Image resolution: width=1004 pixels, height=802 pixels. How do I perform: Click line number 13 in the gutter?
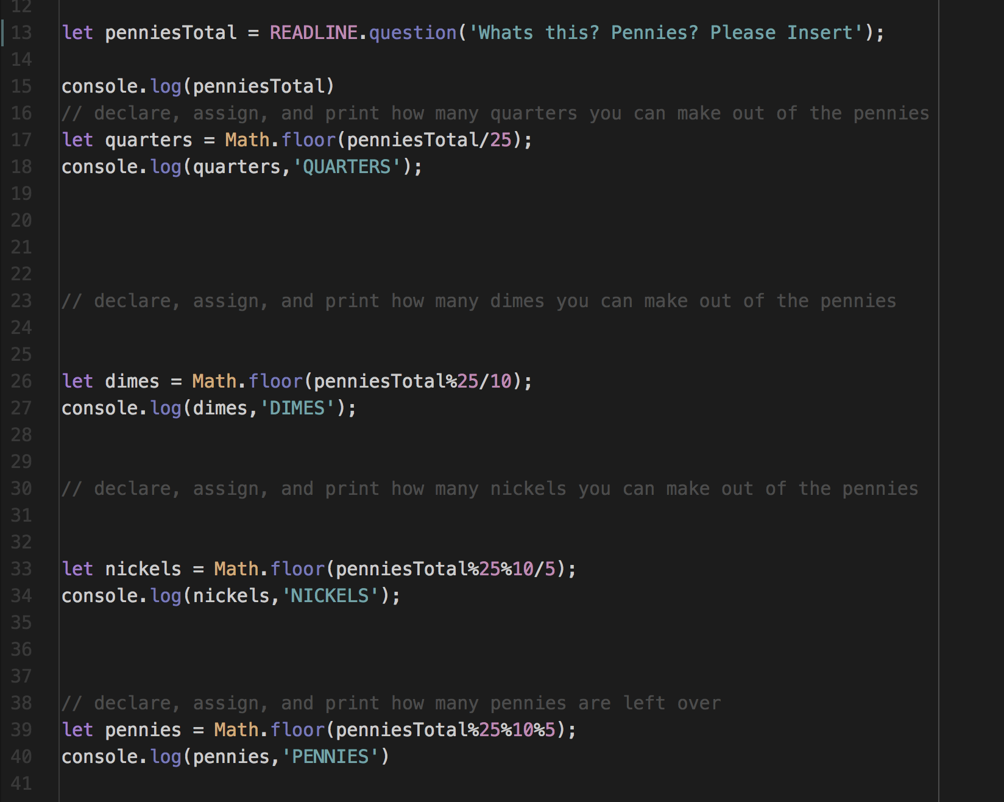click(21, 32)
